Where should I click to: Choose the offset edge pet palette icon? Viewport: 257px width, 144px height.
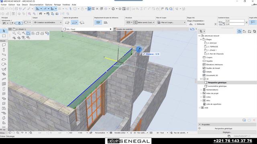click(29, 34)
